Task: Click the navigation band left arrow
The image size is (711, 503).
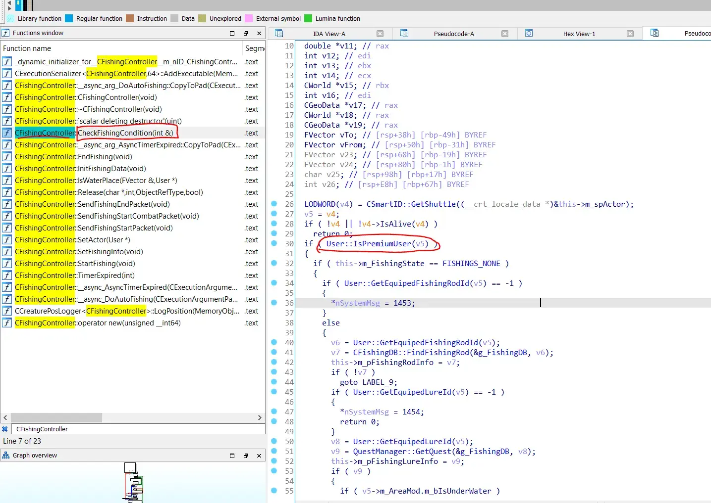Action: tap(9, 2)
